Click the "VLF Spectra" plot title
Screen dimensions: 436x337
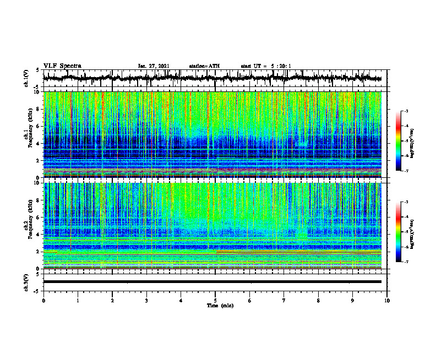tap(62, 66)
